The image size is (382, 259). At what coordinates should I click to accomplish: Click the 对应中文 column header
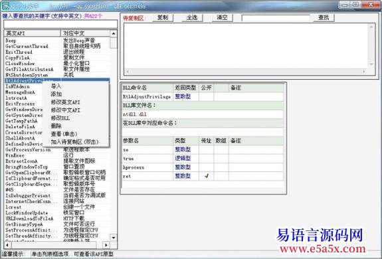pos(85,33)
